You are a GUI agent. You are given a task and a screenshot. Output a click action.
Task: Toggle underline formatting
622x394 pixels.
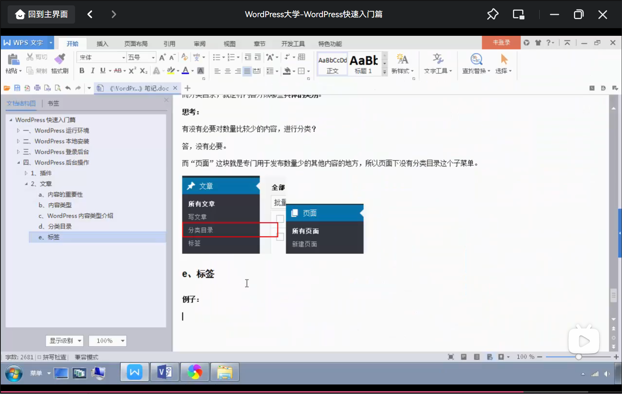(x=103, y=70)
